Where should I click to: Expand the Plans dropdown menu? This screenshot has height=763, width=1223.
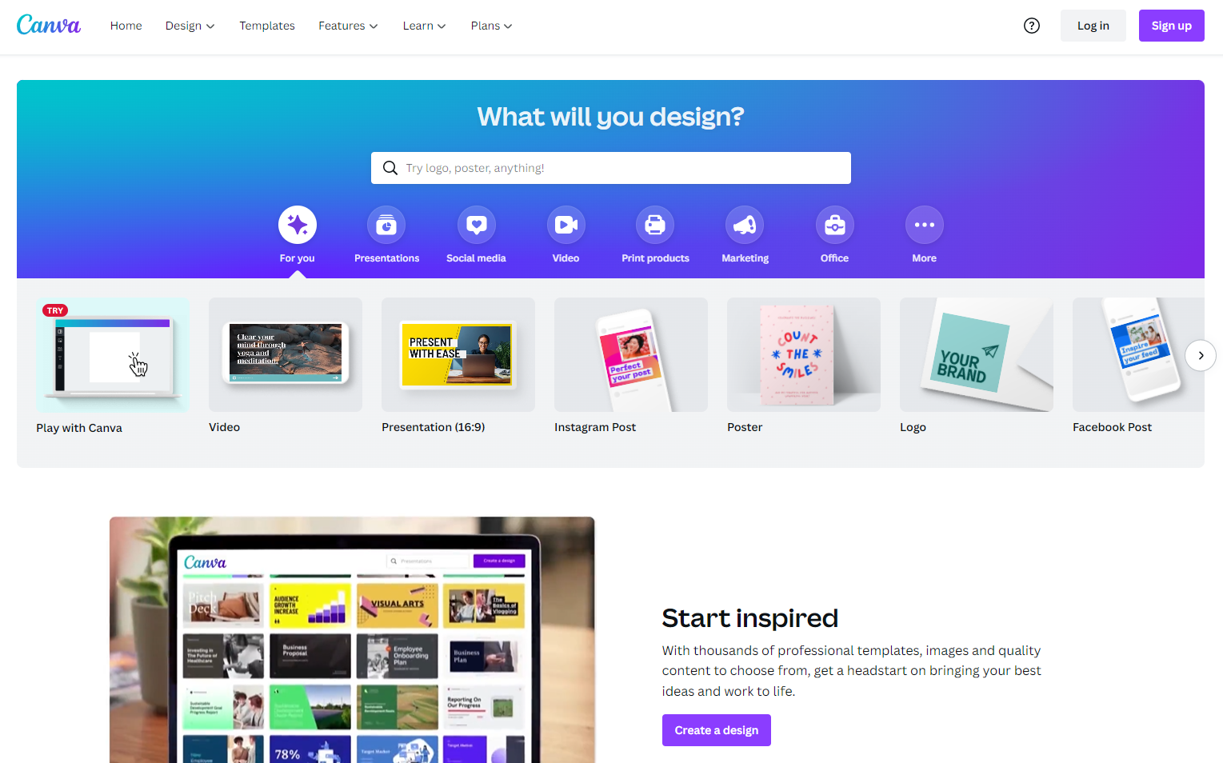pyautogui.click(x=491, y=26)
